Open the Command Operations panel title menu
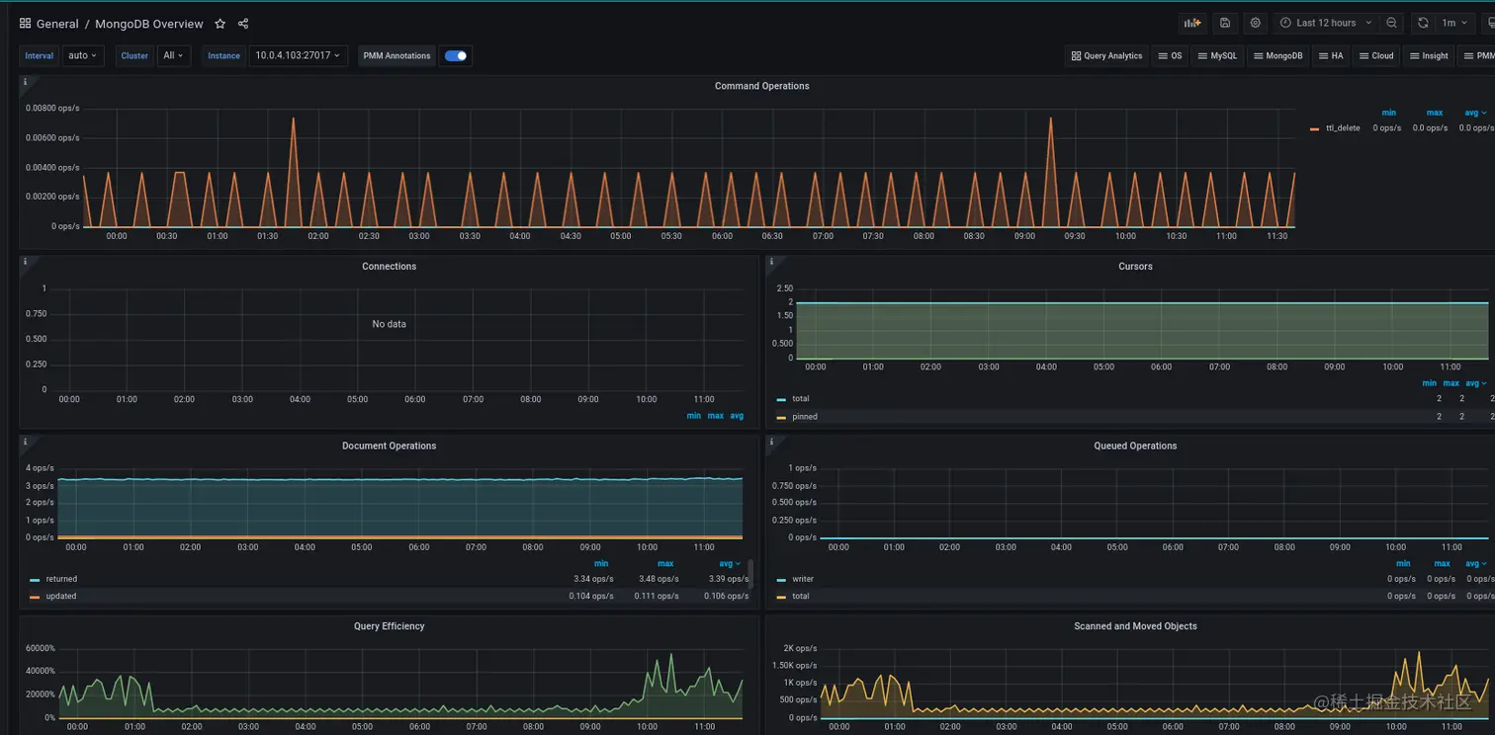Image resolution: width=1495 pixels, height=735 pixels. (x=761, y=86)
